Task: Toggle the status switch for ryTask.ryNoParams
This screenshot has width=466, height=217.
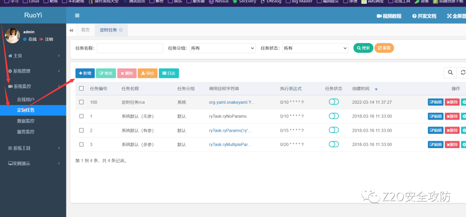Action: click(334, 116)
